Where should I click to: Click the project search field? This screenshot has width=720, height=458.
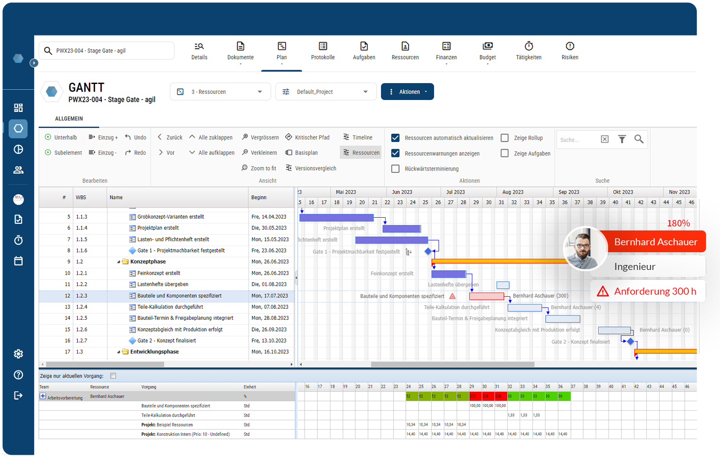pyautogui.click(x=107, y=51)
